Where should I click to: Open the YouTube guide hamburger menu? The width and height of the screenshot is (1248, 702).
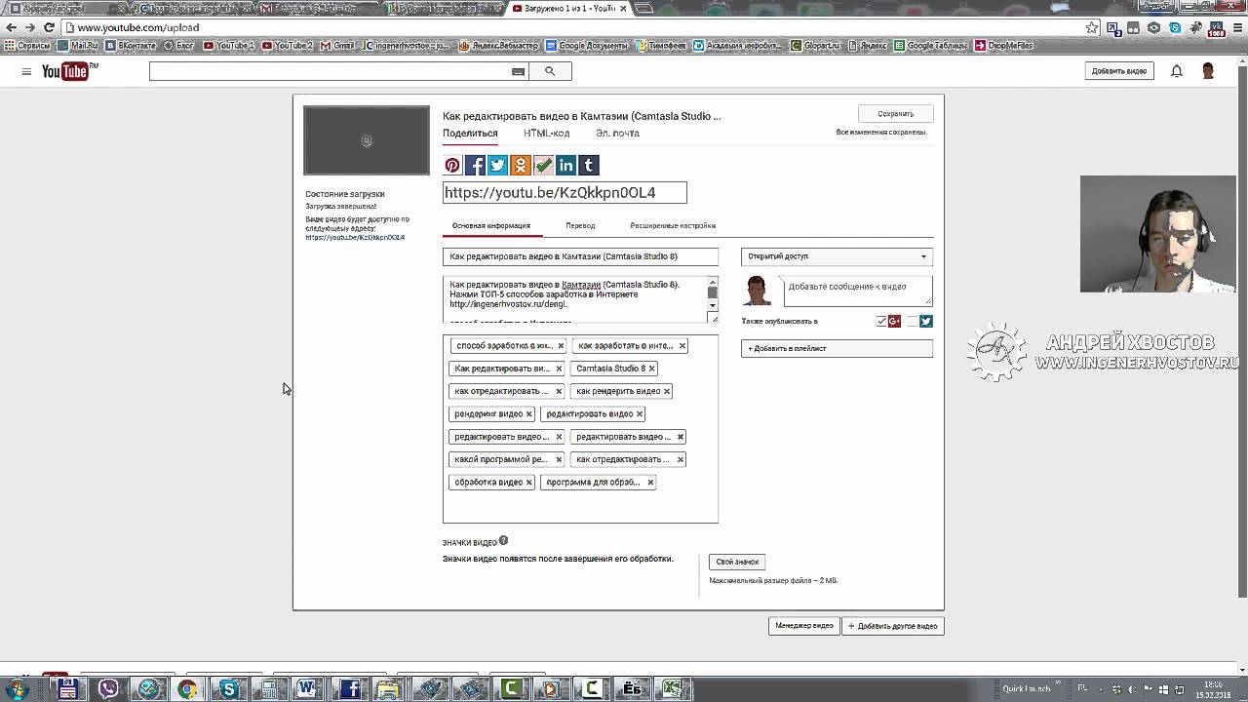coord(26,71)
